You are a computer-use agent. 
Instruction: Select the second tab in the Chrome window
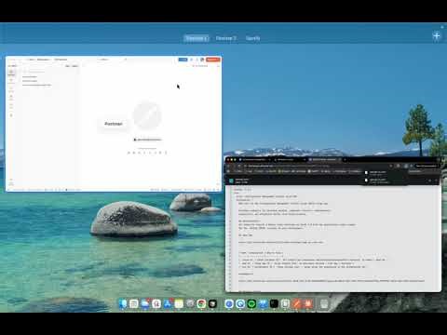coord(290,159)
